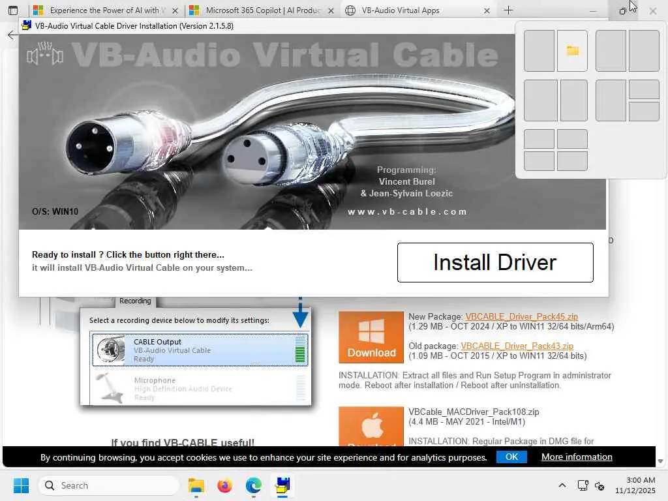Screen dimensions: 668x501
Task: Close the VB-Audio Virtual Apps tab
Action: point(487,10)
